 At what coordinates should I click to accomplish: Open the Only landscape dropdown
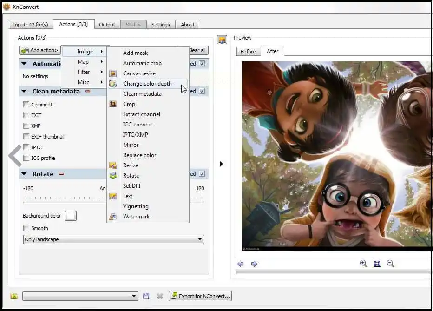point(113,240)
